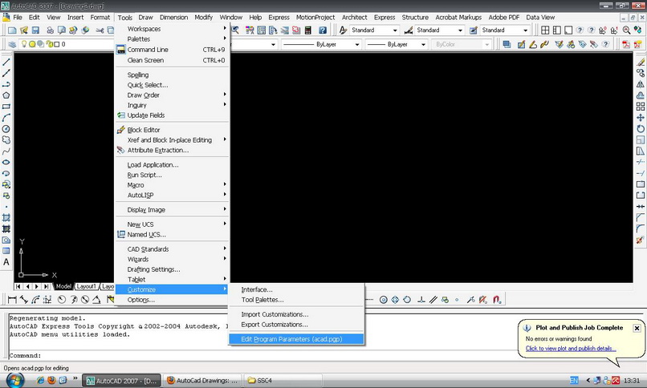Image resolution: width=647 pixels, height=388 pixels.
Task: Open the Dimension Style Standard dropdown
Action: coord(439,30)
